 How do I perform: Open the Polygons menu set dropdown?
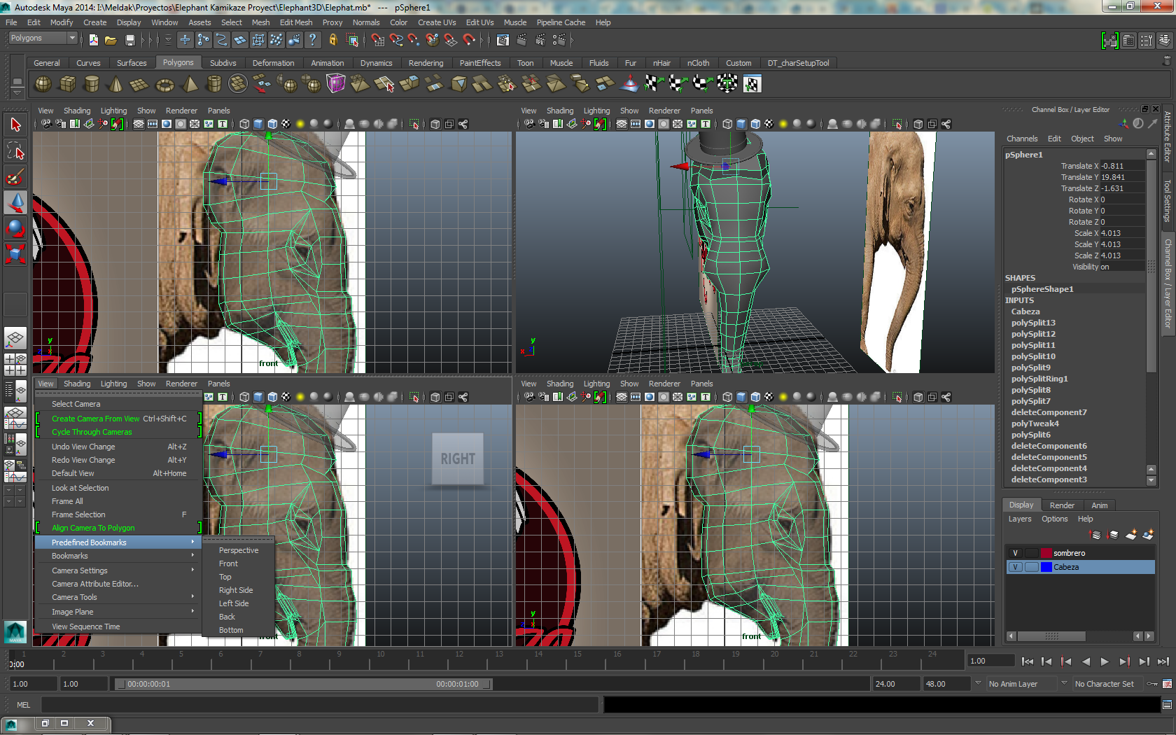pos(42,38)
